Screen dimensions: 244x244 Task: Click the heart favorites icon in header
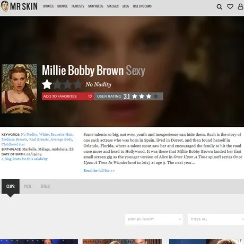[x=230, y=7]
